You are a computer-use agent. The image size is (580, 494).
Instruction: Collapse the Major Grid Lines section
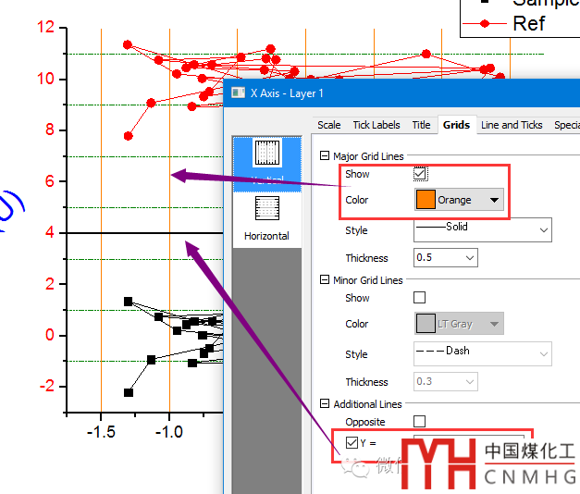(325, 157)
